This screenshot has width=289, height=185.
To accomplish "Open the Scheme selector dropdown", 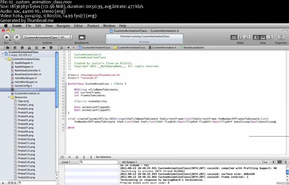I will pyautogui.click(x=47, y=37).
